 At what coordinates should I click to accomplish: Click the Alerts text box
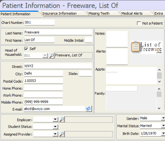click(x=117, y=57)
